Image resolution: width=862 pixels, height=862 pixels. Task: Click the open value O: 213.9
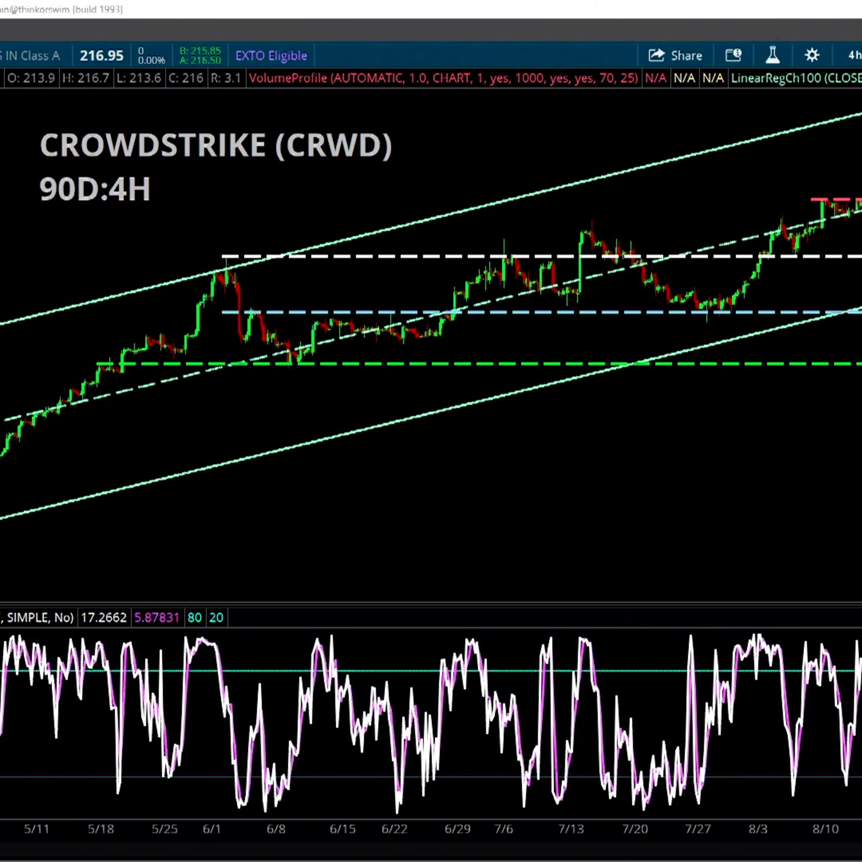point(31,78)
